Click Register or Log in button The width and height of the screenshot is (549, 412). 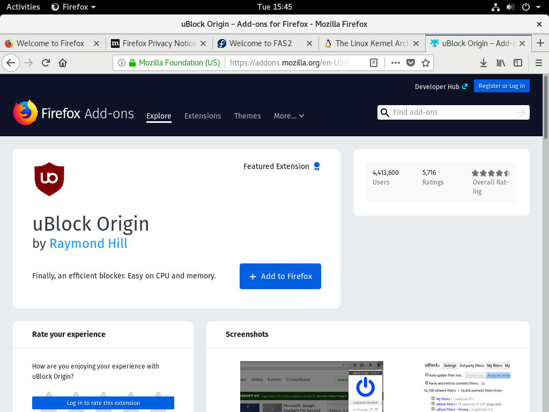[x=501, y=86]
